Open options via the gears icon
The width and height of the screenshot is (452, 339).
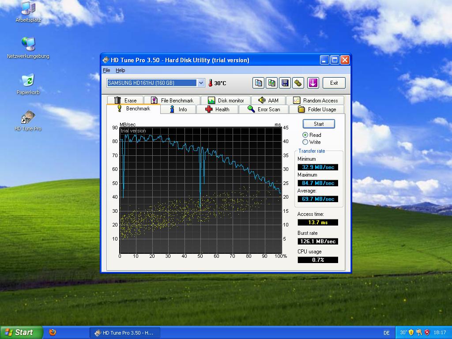coord(298,83)
